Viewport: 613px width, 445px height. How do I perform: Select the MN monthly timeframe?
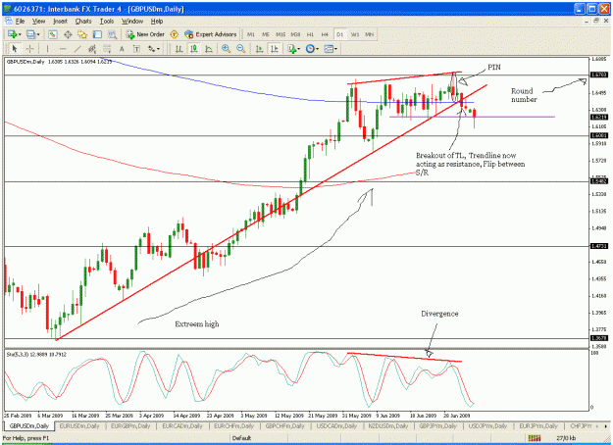[x=369, y=34]
